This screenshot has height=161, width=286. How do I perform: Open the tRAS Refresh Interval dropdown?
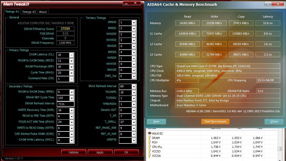[134, 87]
